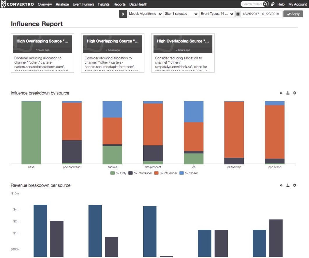Download the Influence breakdown chart
Screen dimensions: 309x258
[288, 93]
